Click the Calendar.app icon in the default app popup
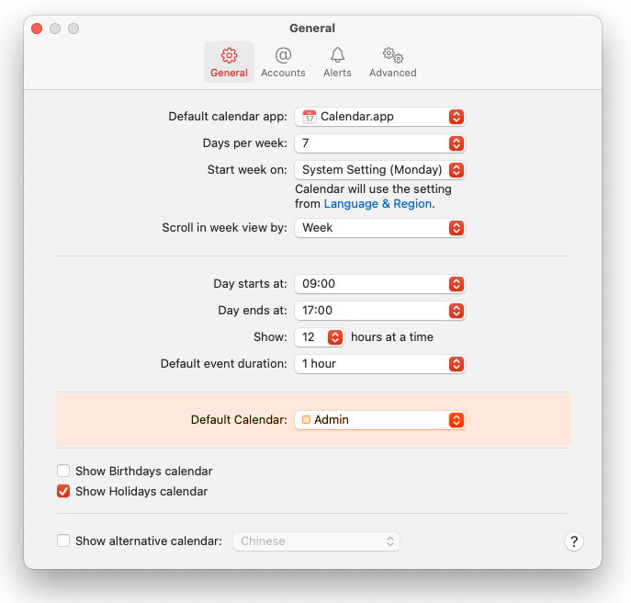This screenshot has width=631, height=603. [x=310, y=117]
